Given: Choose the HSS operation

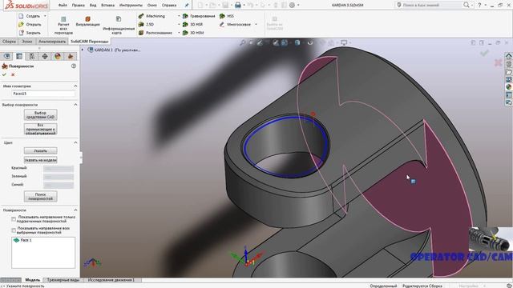Looking at the screenshot, I should 227,16.
